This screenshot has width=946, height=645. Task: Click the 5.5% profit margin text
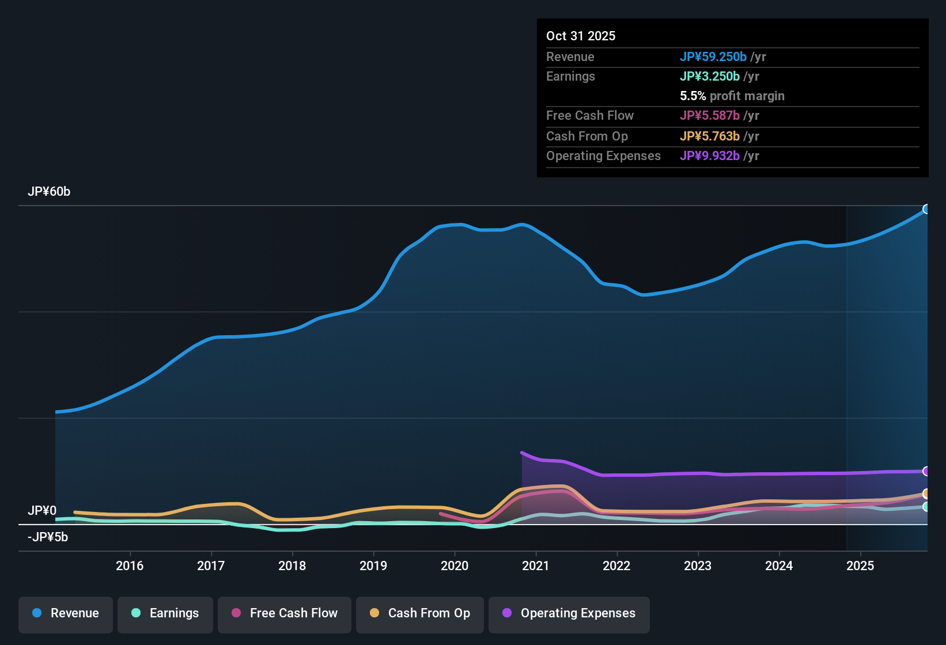coord(732,96)
